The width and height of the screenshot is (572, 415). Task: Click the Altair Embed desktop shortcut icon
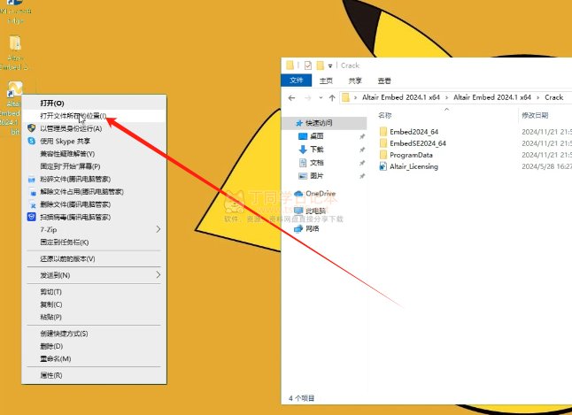click(x=14, y=89)
